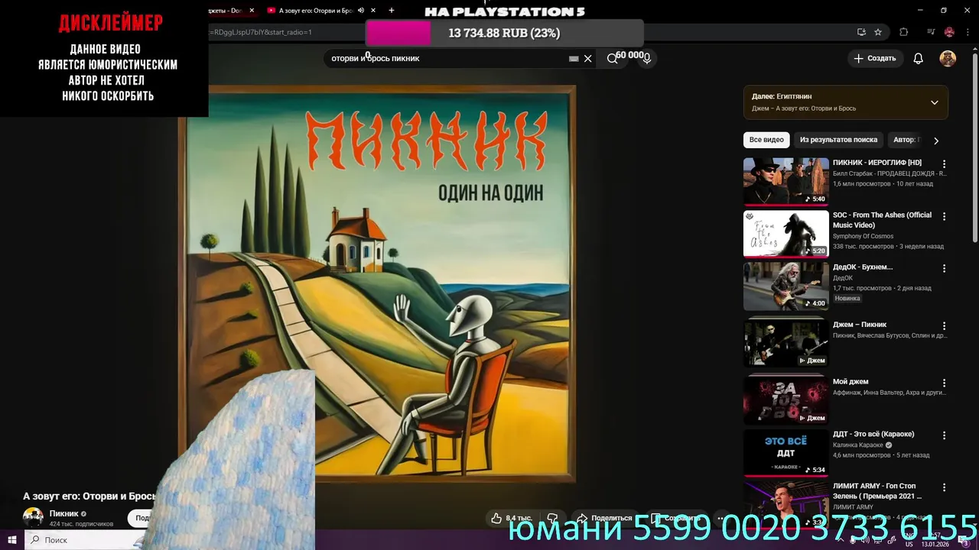
Task: Click the Windows taskbar Поиск search box
Action: click(x=84, y=540)
